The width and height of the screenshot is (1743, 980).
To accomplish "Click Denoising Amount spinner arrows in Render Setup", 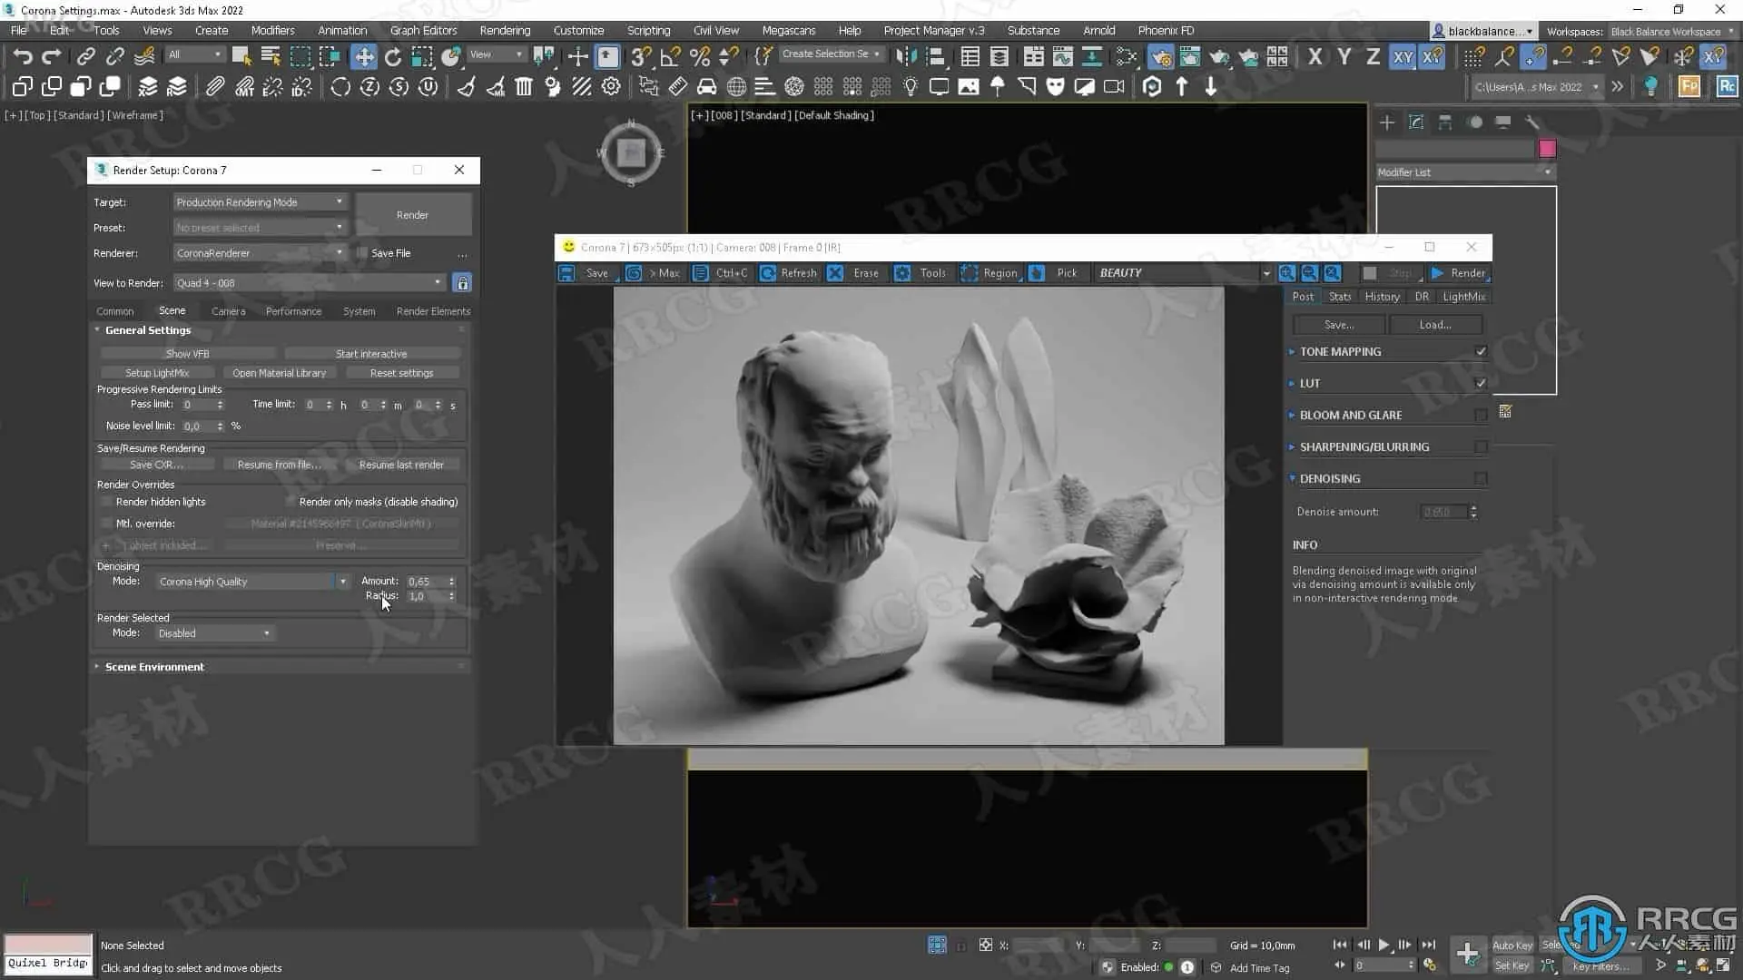I will 452,582.
